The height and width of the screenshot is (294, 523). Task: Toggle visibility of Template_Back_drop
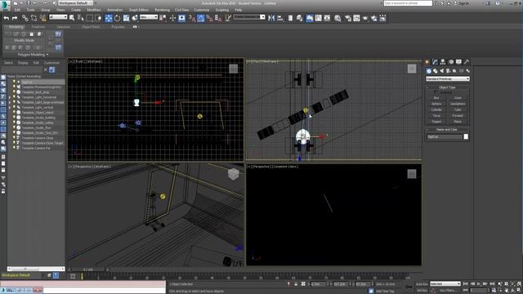coord(14,92)
